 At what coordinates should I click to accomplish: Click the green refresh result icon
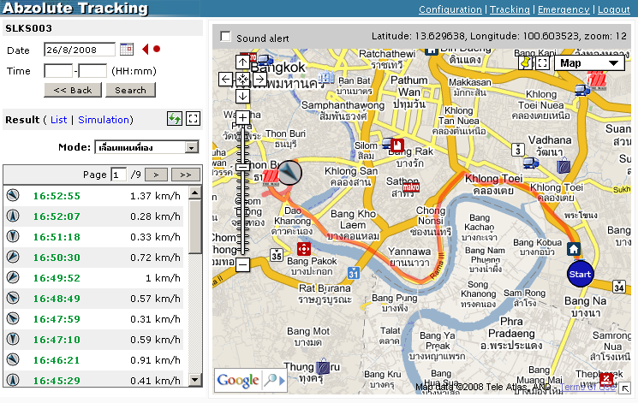[175, 119]
